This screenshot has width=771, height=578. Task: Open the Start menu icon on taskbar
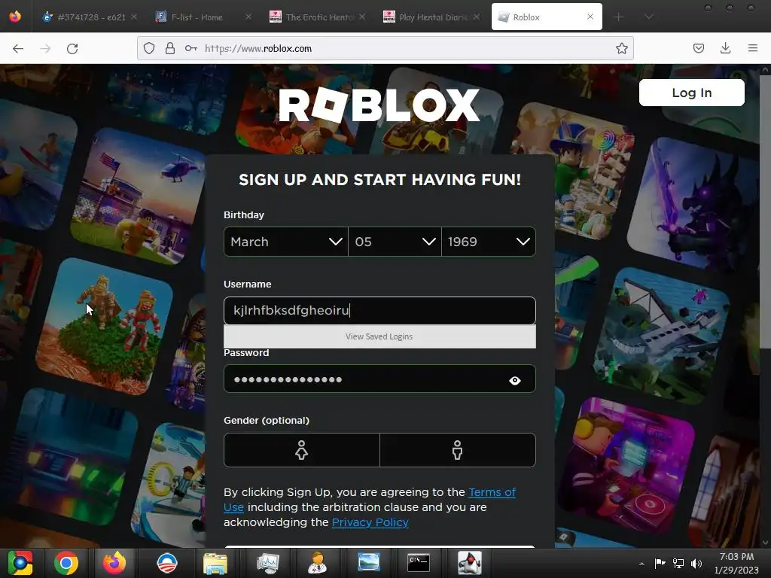20,563
